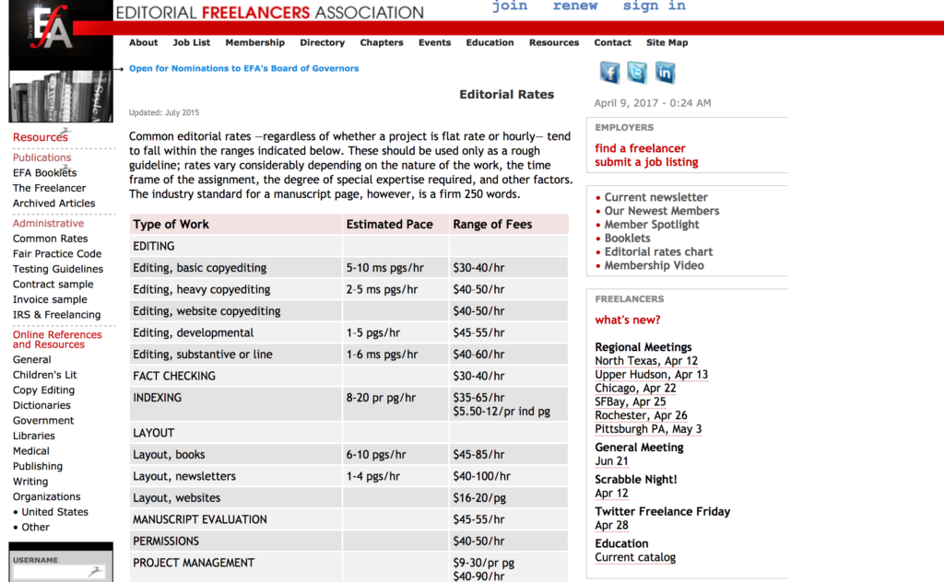Screen dimensions: 944x582
Task: Open the Chapters menu
Action: pos(382,42)
